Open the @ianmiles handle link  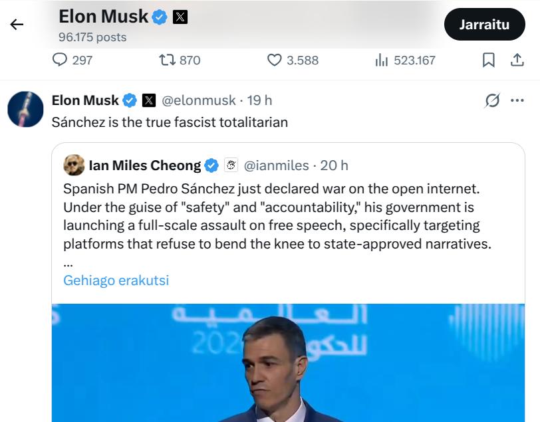pyautogui.click(x=277, y=165)
